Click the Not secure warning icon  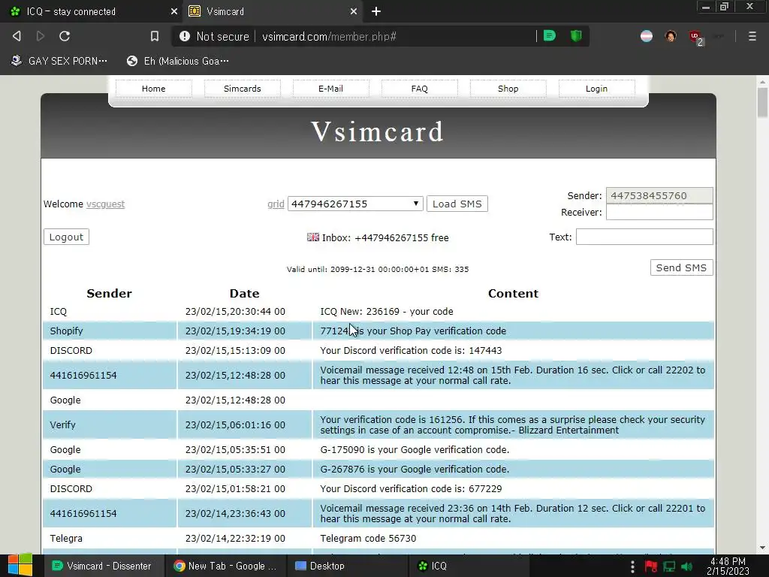click(185, 36)
